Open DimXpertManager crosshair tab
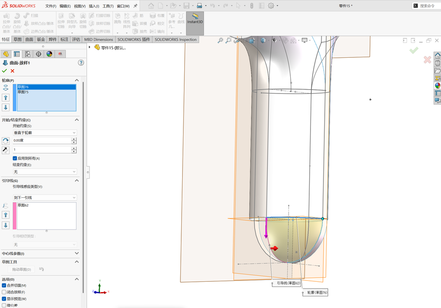Image resolution: width=441 pixels, height=308 pixels. pyautogui.click(x=38, y=54)
